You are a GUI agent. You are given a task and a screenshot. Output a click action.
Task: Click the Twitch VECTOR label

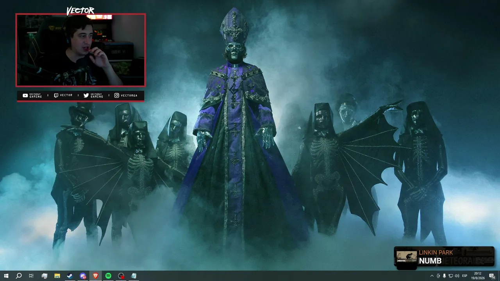click(x=63, y=96)
